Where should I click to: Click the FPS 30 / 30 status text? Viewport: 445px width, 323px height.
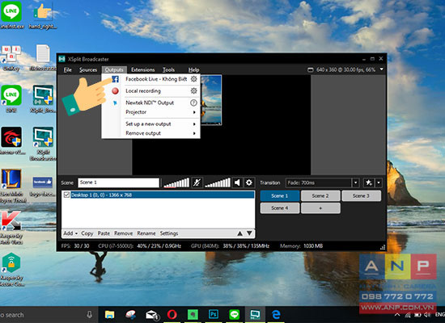click(x=75, y=246)
